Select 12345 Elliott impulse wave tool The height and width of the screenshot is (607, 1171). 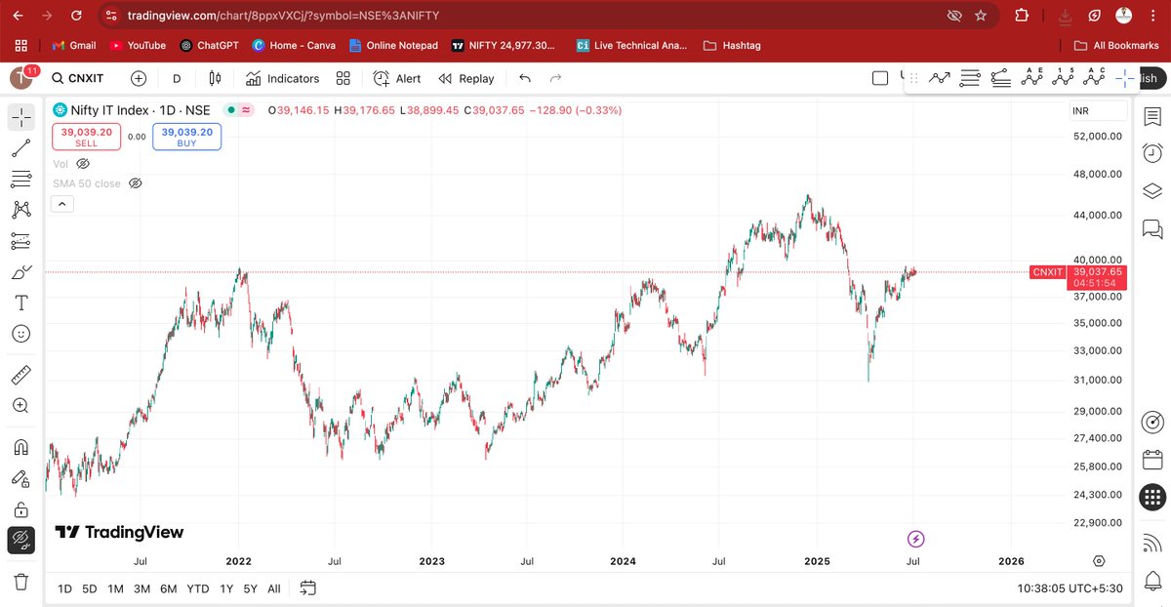[1065, 77]
